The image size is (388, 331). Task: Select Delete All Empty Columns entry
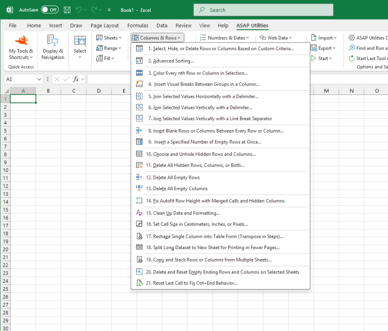tap(176, 189)
